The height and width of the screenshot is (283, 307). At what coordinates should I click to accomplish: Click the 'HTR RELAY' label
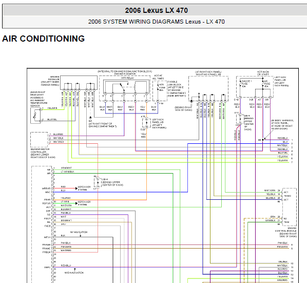click(x=127, y=78)
